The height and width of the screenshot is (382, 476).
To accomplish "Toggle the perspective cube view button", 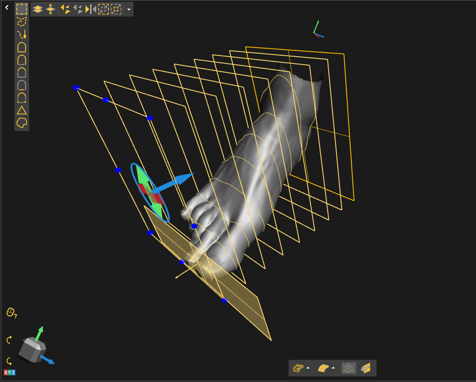I will coord(349,368).
